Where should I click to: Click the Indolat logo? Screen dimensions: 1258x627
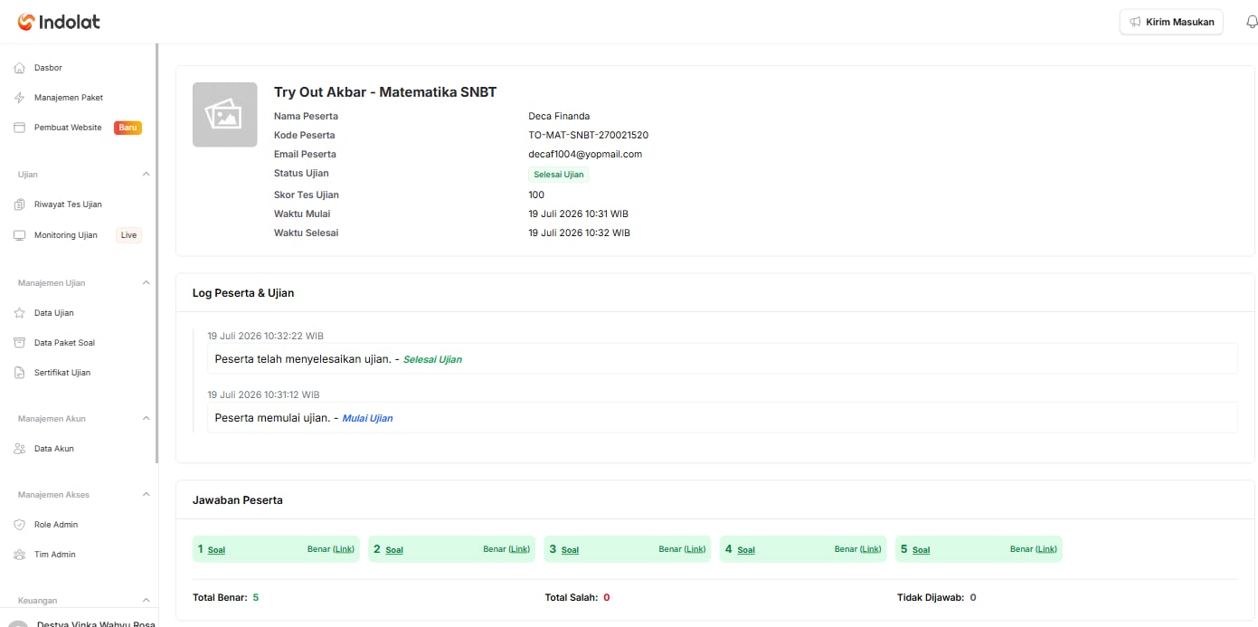(x=59, y=22)
